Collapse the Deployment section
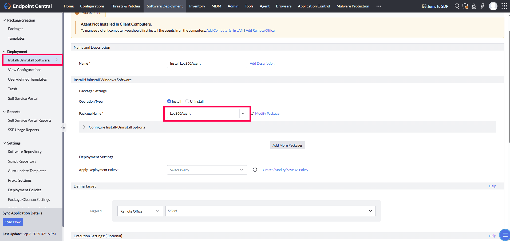Image resolution: width=510 pixels, height=241 pixels. pos(4,52)
